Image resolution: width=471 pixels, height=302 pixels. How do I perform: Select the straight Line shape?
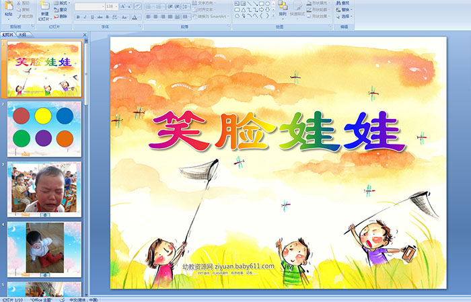point(250,3)
